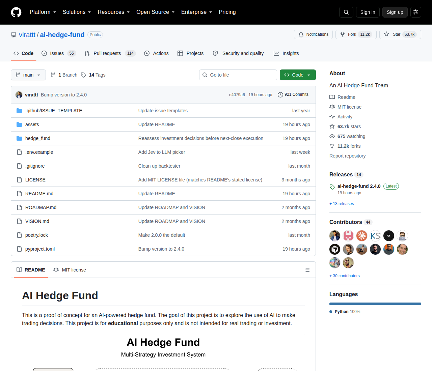Screen dimensions: 432x371
Task: Fork the repository with Fork button
Action: pyautogui.click(x=356, y=34)
